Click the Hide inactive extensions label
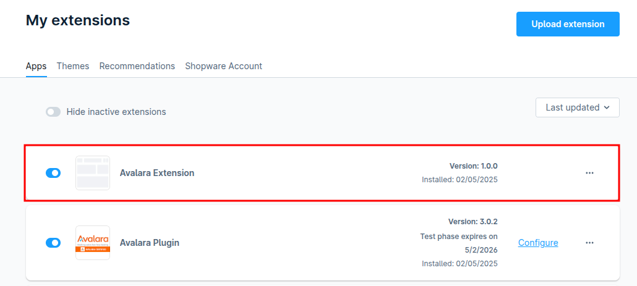This screenshot has width=637, height=286. coord(116,112)
